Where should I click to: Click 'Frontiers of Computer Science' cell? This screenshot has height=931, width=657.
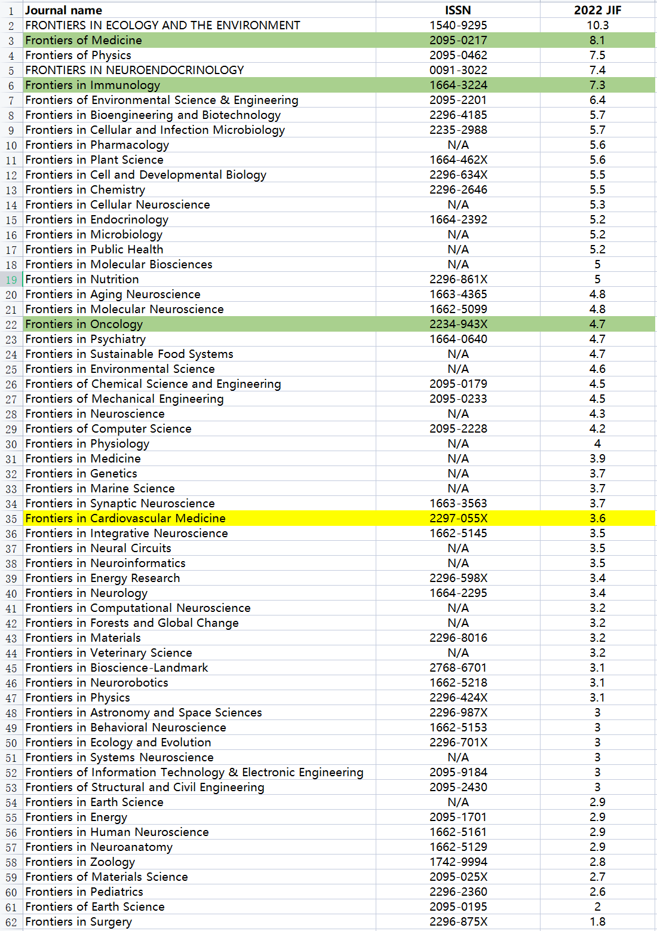point(199,428)
